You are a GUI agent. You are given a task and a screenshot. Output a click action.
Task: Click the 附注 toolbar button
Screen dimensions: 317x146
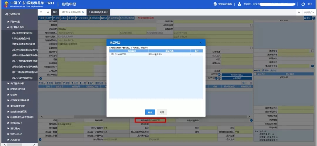104,18
